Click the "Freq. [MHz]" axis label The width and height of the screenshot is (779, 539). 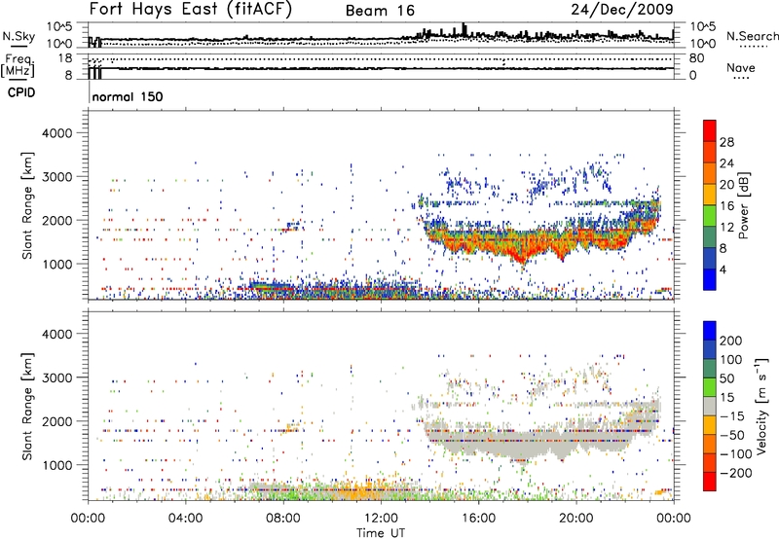coord(18,66)
